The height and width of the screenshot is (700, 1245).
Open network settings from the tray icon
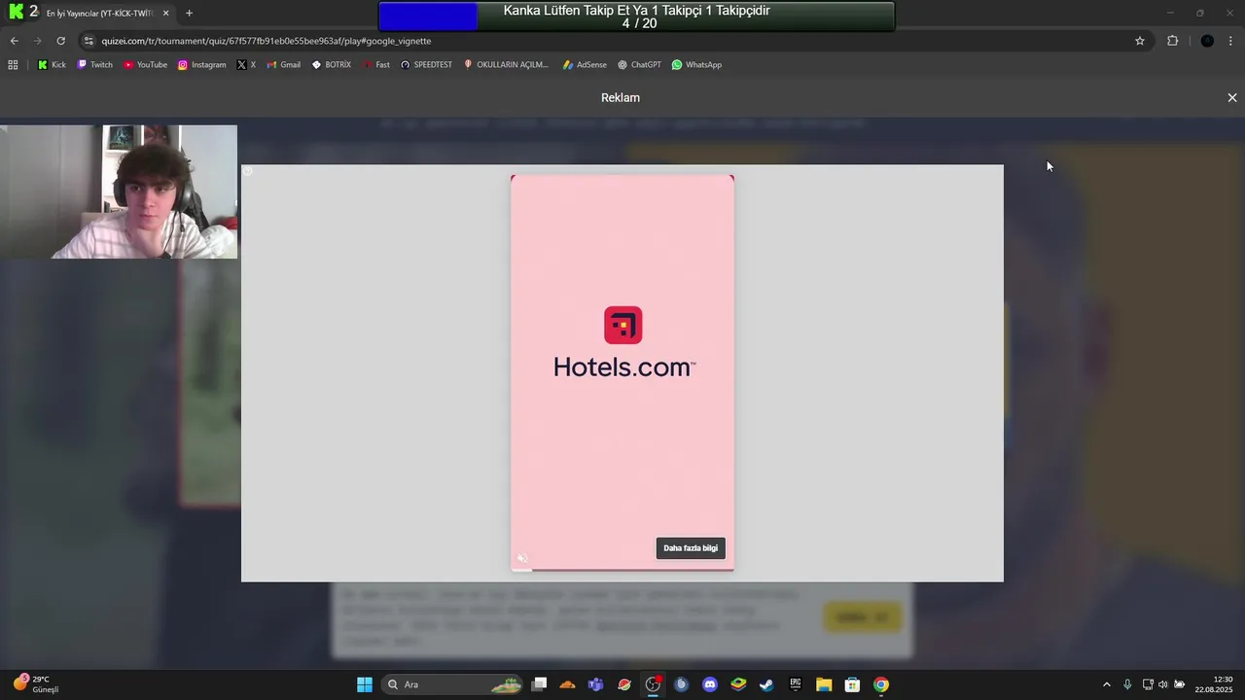tap(1148, 684)
